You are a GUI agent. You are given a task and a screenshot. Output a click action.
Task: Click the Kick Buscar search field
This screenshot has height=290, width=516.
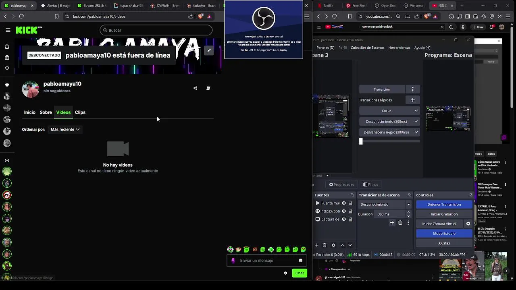[x=156, y=30]
